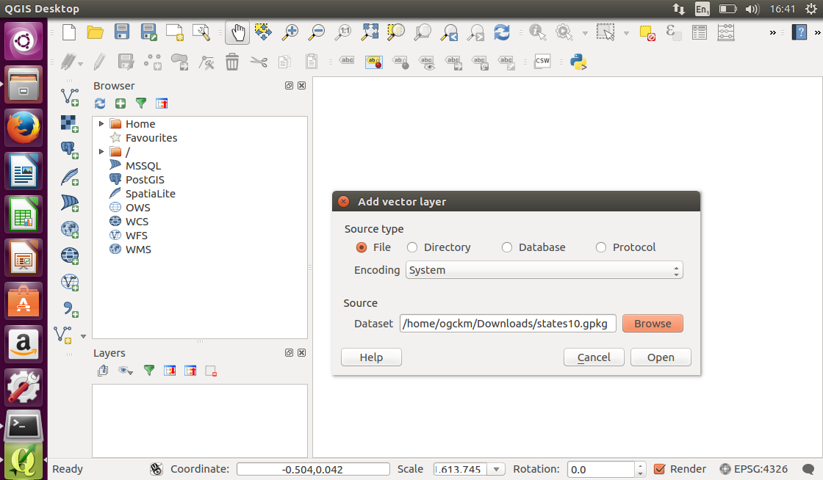The image size is (823, 480).
Task: Add vector layer from side toolbar
Action: [x=70, y=98]
